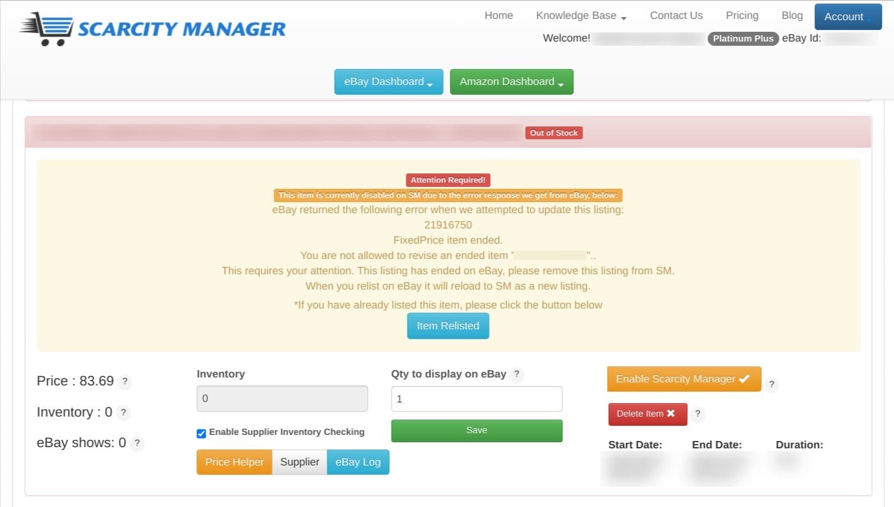Open help icon beside Delete Item
The height and width of the screenshot is (507, 894).
[x=698, y=414]
